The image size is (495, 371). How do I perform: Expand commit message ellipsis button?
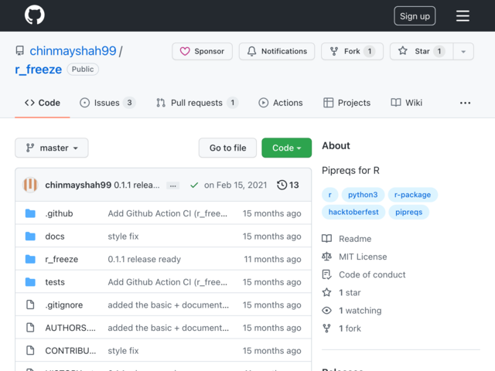click(173, 185)
